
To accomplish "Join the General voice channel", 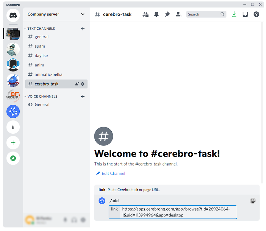I will pyautogui.click(x=56, y=105).
